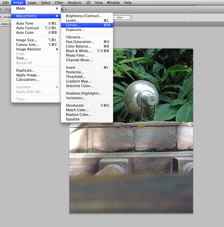
Task: Select Vibrance adjustment
Action: (x=87, y=37)
